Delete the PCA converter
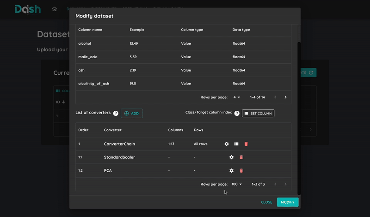The height and width of the screenshot is (217, 370). (241, 170)
